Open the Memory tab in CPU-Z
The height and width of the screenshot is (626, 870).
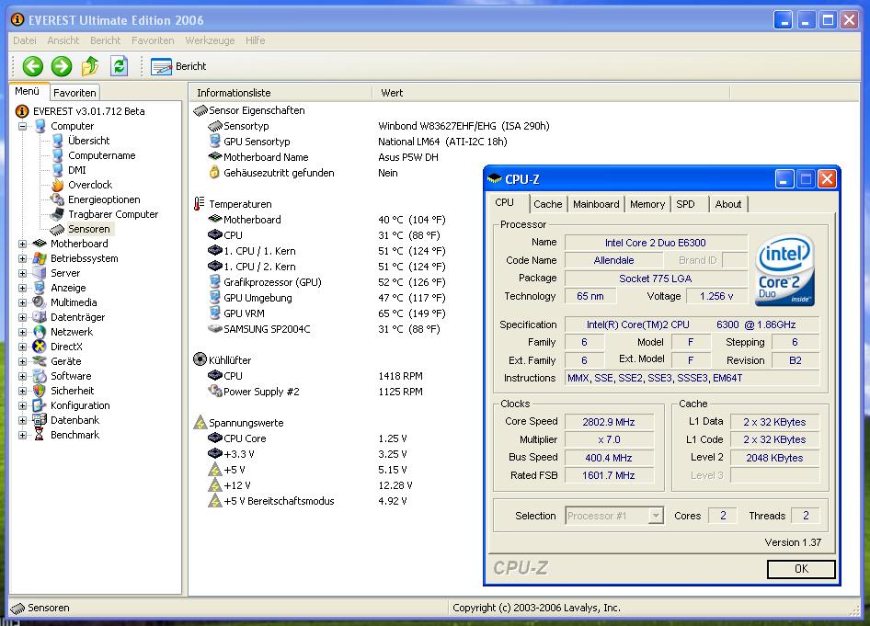point(647,204)
